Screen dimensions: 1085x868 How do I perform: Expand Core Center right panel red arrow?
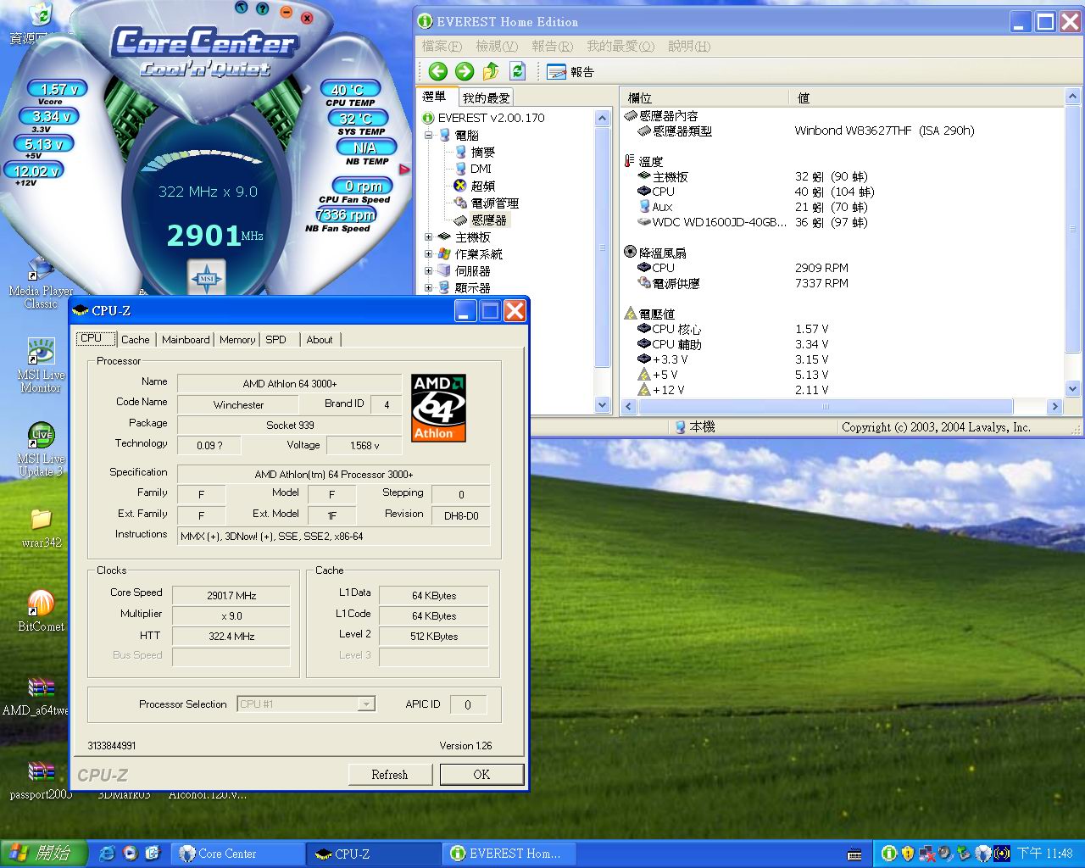click(x=404, y=170)
